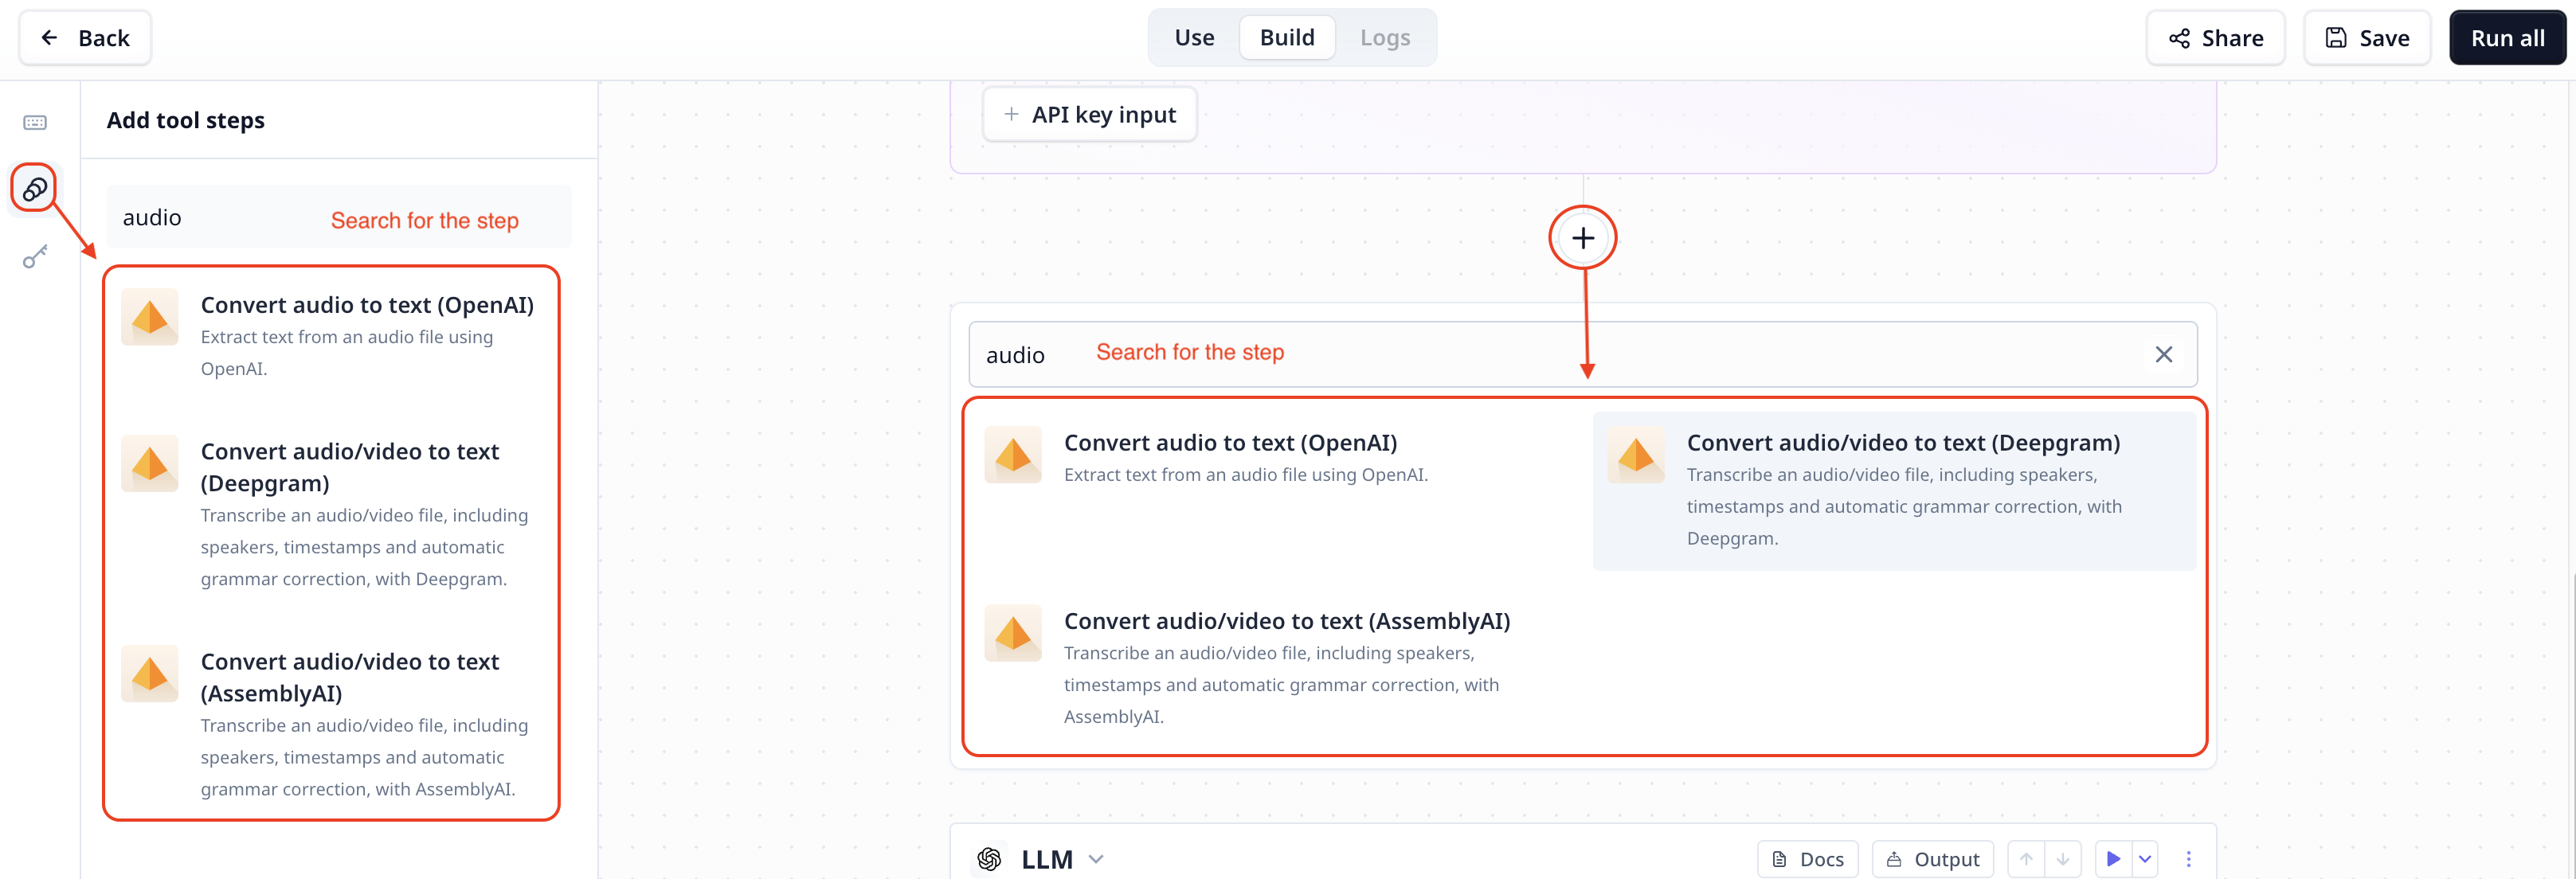Open Docs for the LLM step

(x=1808, y=859)
